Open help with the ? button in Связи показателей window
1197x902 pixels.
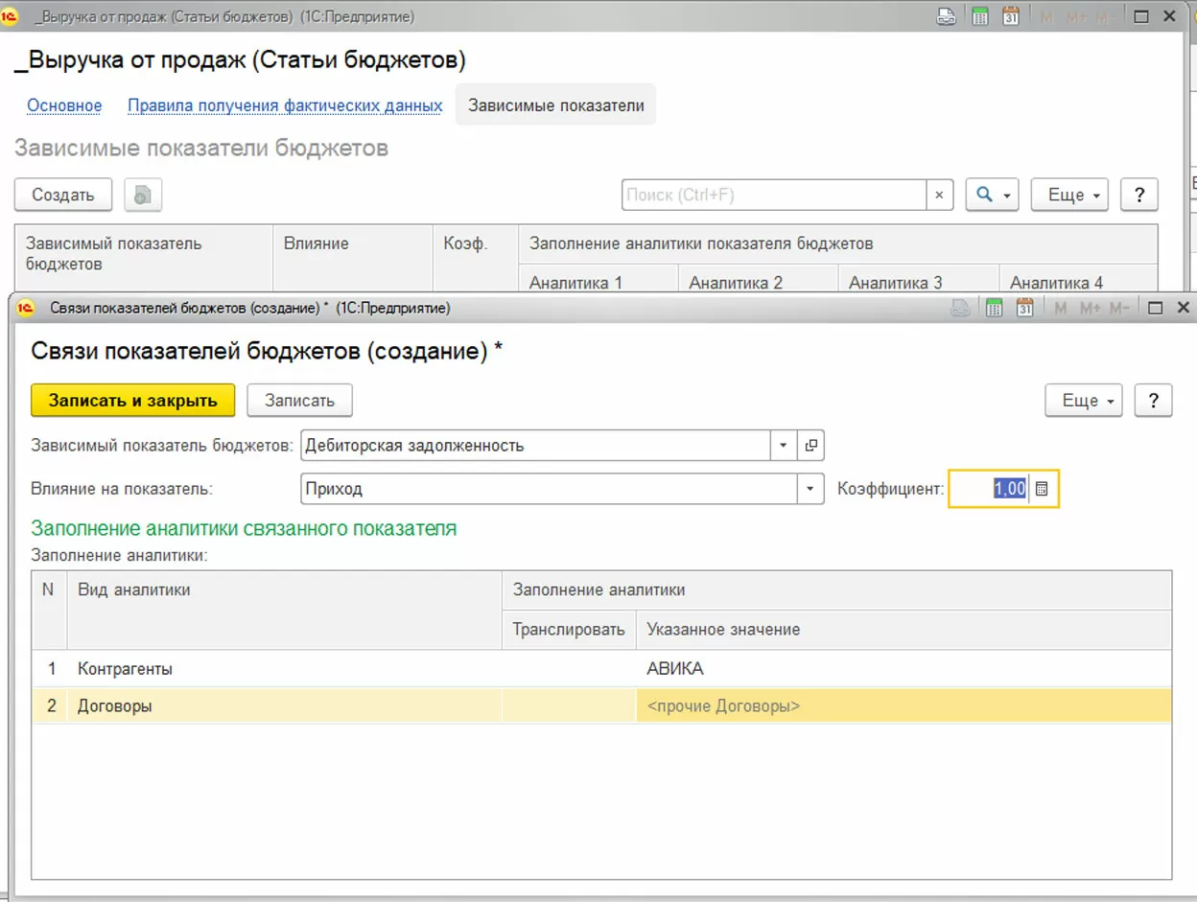click(x=1153, y=401)
